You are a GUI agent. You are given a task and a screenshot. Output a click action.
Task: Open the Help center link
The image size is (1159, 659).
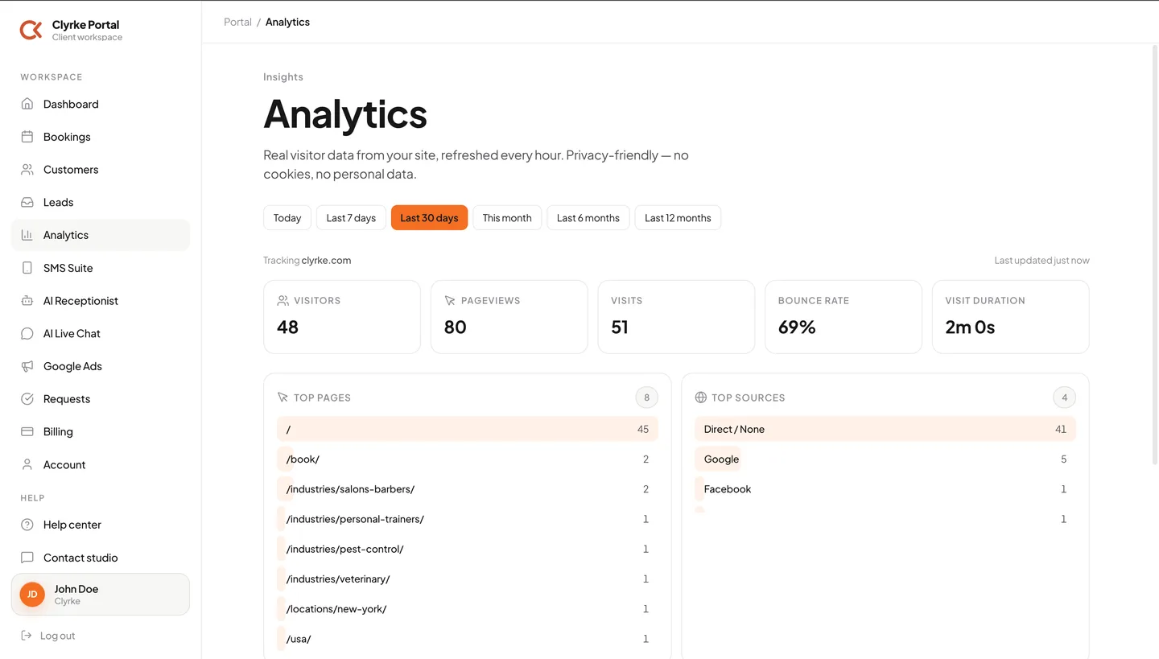(x=101, y=525)
